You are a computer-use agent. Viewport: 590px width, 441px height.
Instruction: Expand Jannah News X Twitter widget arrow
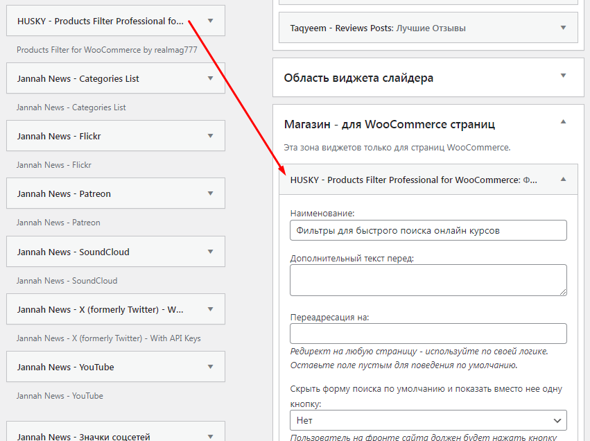(211, 309)
